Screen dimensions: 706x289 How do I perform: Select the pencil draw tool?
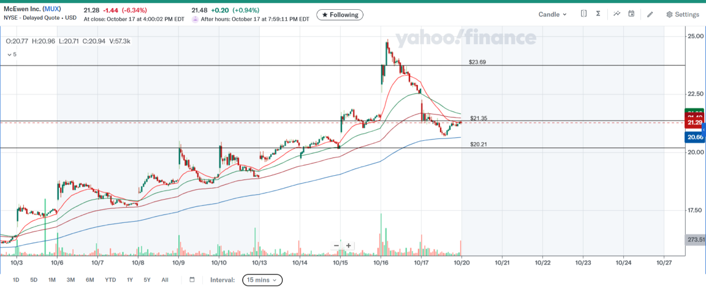point(650,14)
